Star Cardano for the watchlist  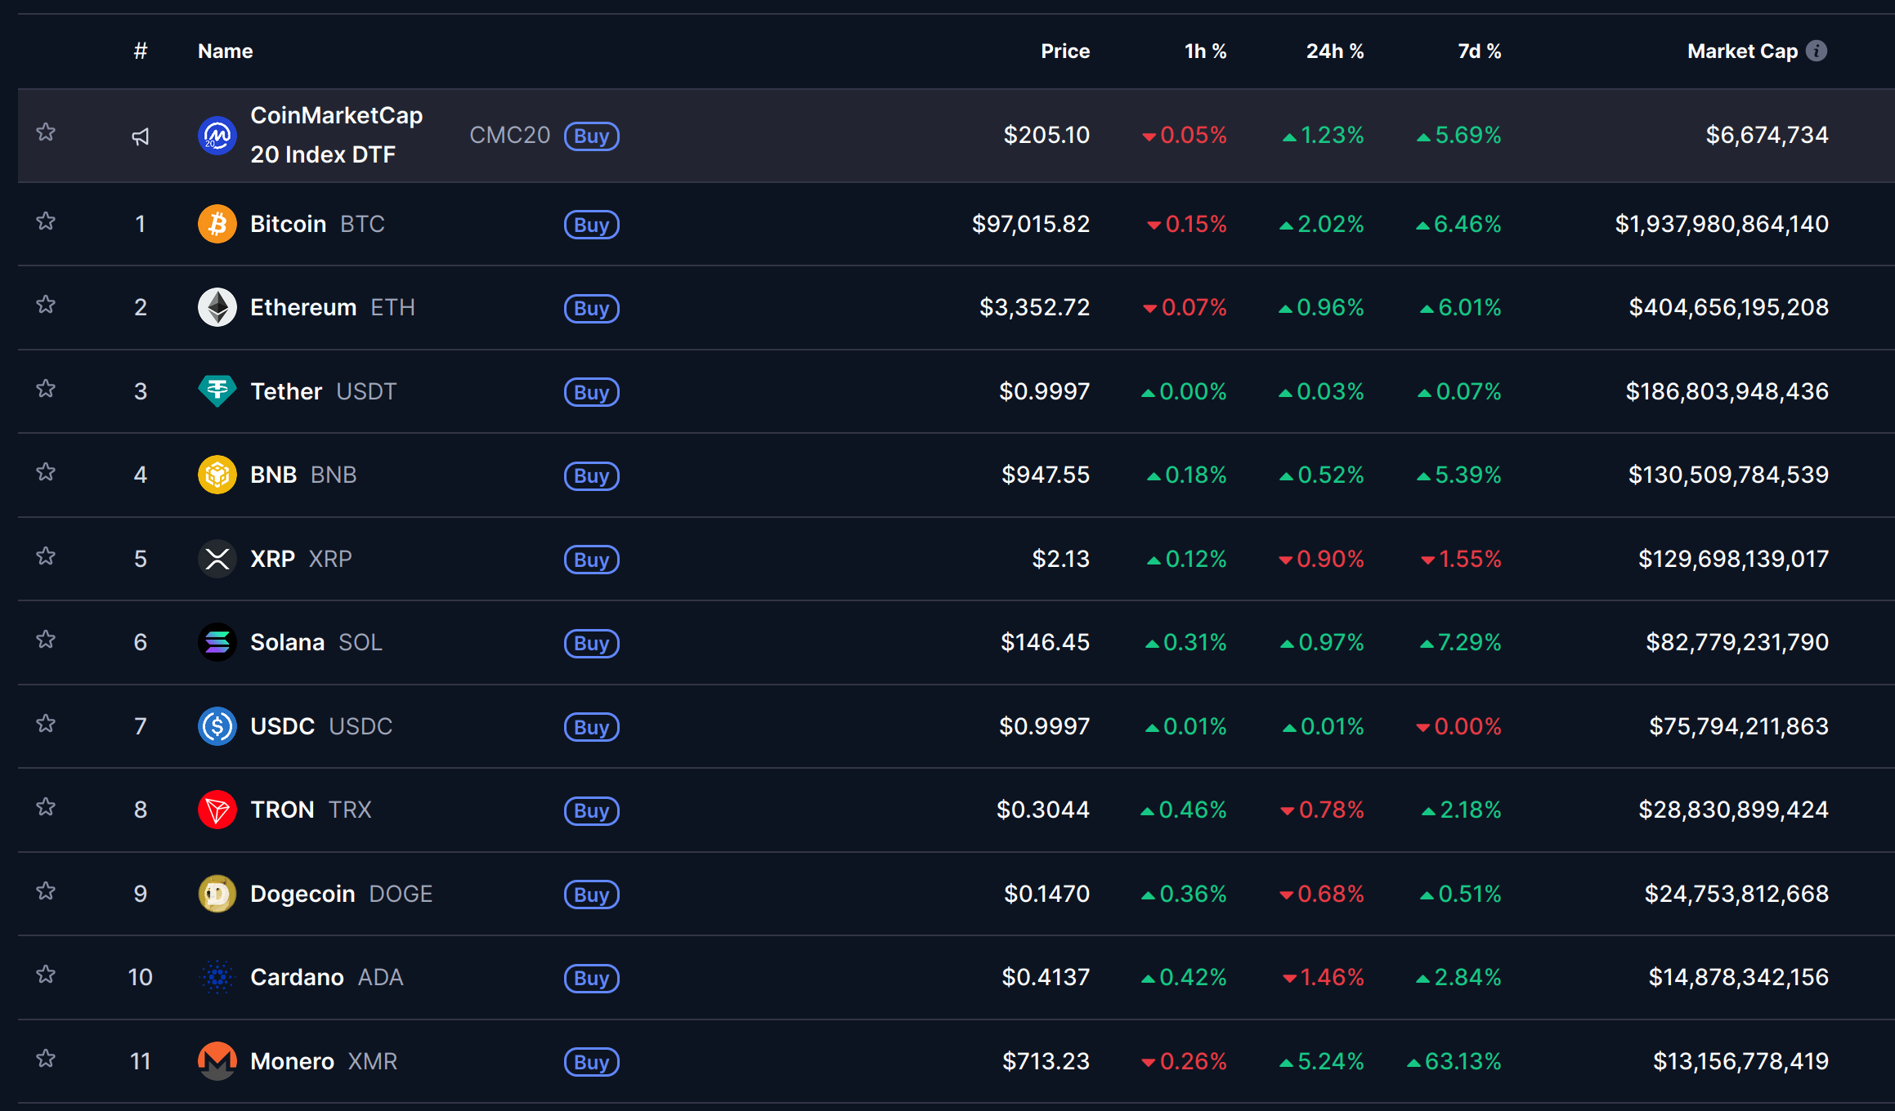46,975
